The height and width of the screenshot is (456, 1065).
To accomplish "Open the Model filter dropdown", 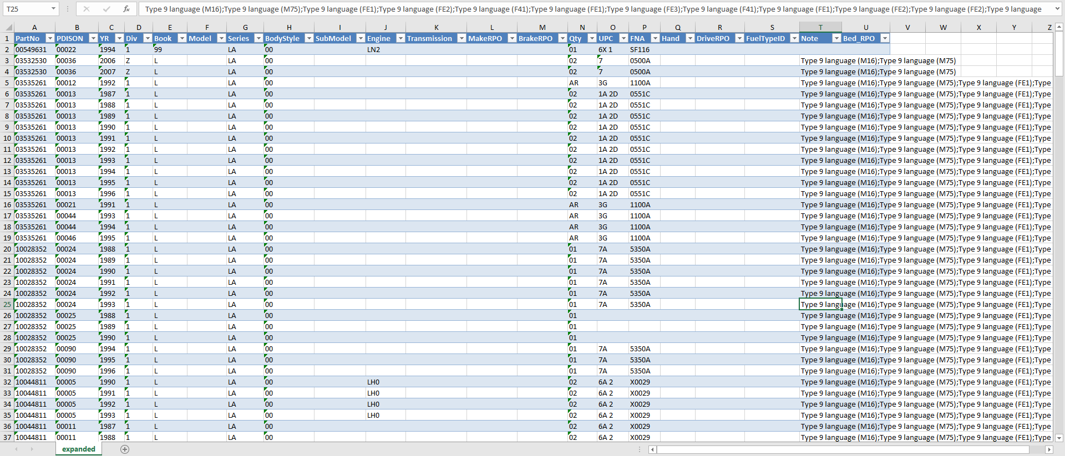I will tap(221, 38).
